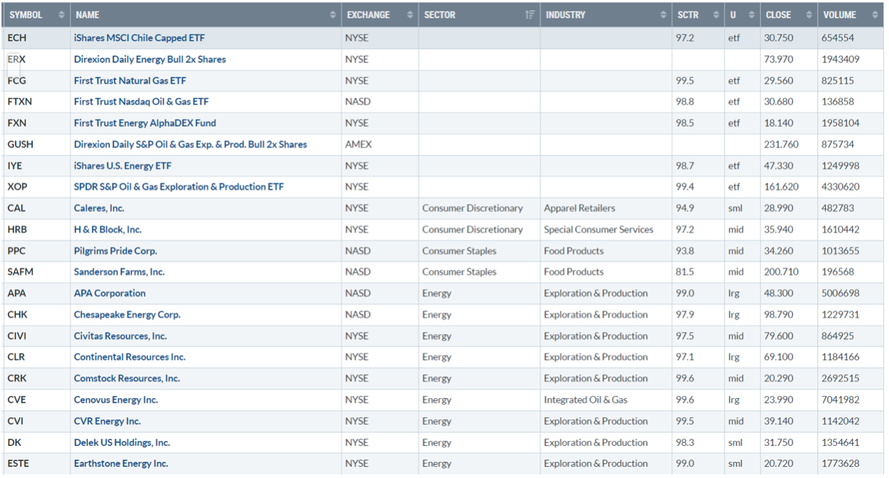Open the Sanderson Farms, Inc. link

[x=119, y=272]
